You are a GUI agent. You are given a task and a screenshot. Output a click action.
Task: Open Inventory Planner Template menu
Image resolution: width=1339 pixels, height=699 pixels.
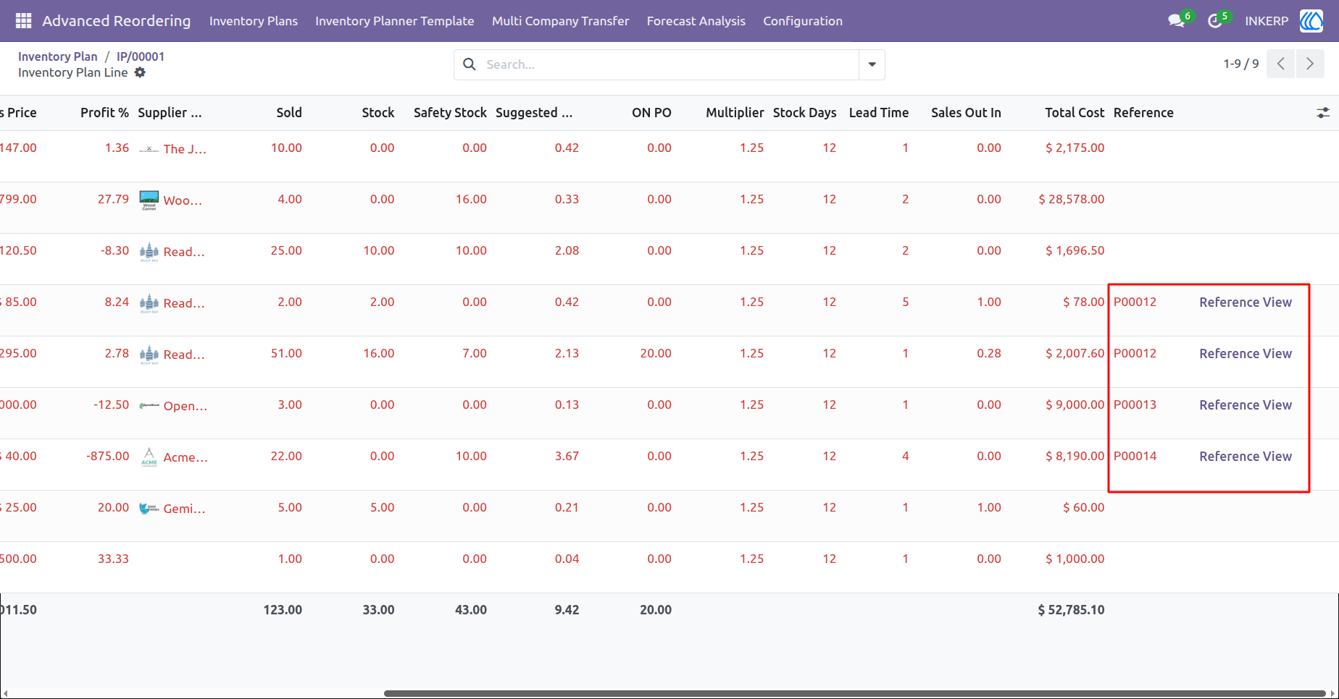click(x=395, y=21)
